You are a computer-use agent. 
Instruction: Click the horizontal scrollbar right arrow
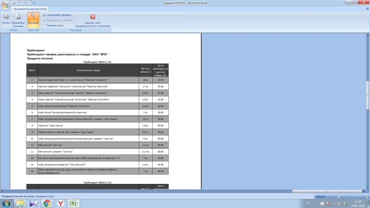pyautogui.click(x=364, y=191)
